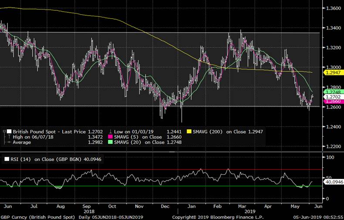Image resolution: width=344 pixels, height=220 pixels.
Task: Click the white 1.2702 last price tag
Action: 334,97
